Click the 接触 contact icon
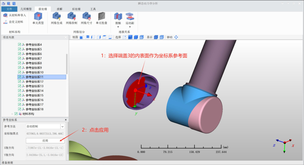Viewport: 304px width, 165px height. pyautogui.click(x=118, y=17)
